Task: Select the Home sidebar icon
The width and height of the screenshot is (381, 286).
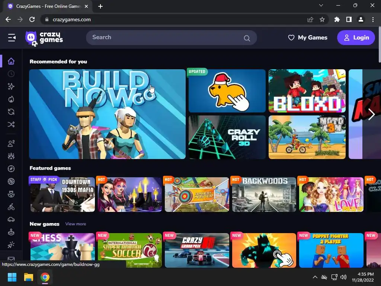Action: pos(11,61)
